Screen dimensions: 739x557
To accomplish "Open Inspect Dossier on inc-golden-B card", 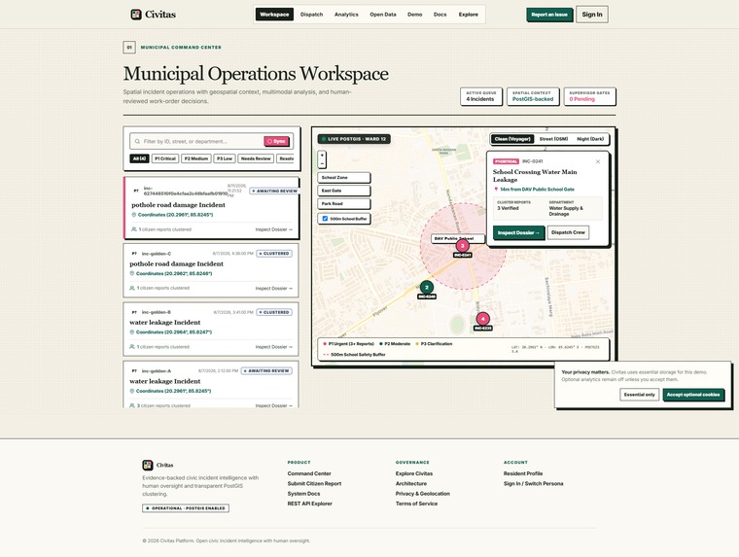I will pos(274,347).
